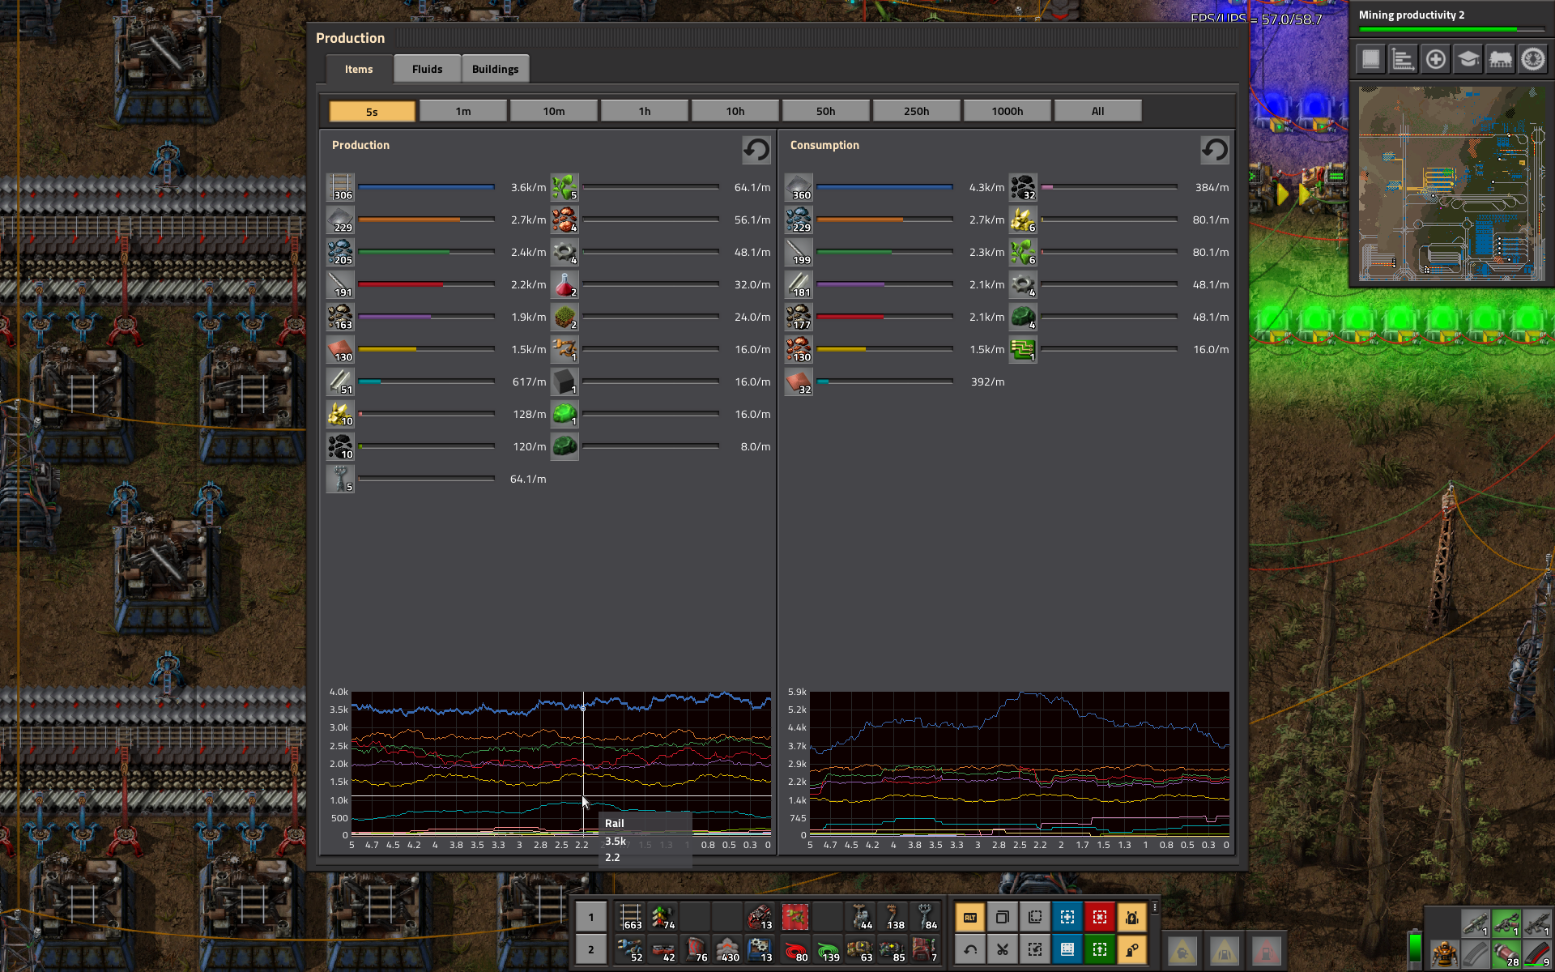This screenshot has width=1555, height=972.
Task: Select the red deconstruction planner in the quickbar
Action: [x=795, y=917]
